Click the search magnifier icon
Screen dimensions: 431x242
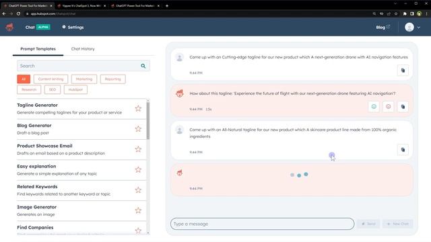[x=143, y=66]
